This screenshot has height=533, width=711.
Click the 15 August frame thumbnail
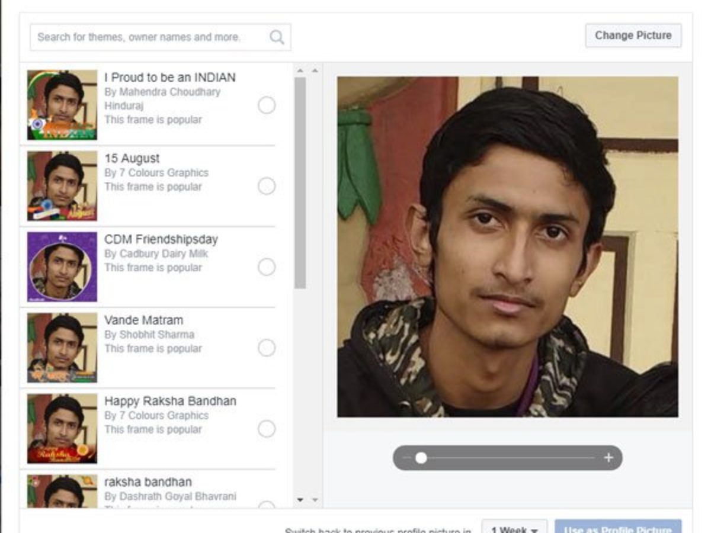[62, 186]
